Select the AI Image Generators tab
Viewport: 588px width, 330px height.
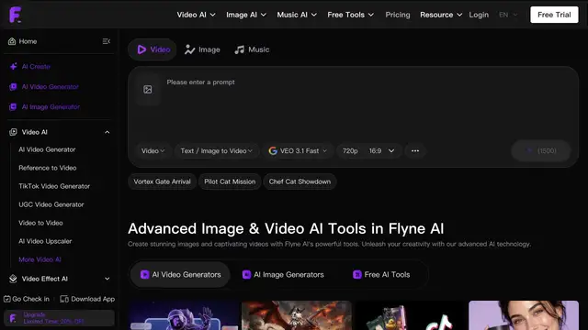283,275
